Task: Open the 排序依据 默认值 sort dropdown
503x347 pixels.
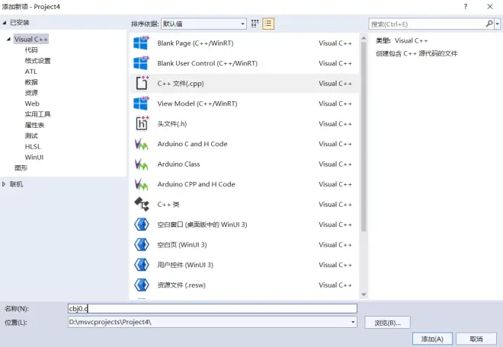Action: pyautogui.click(x=203, y=24)
